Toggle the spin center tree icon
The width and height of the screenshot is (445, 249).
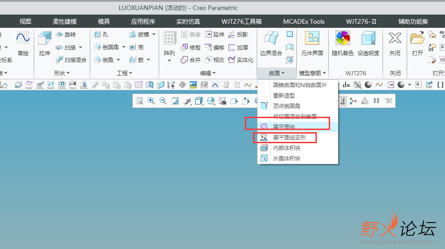[353, 101]
